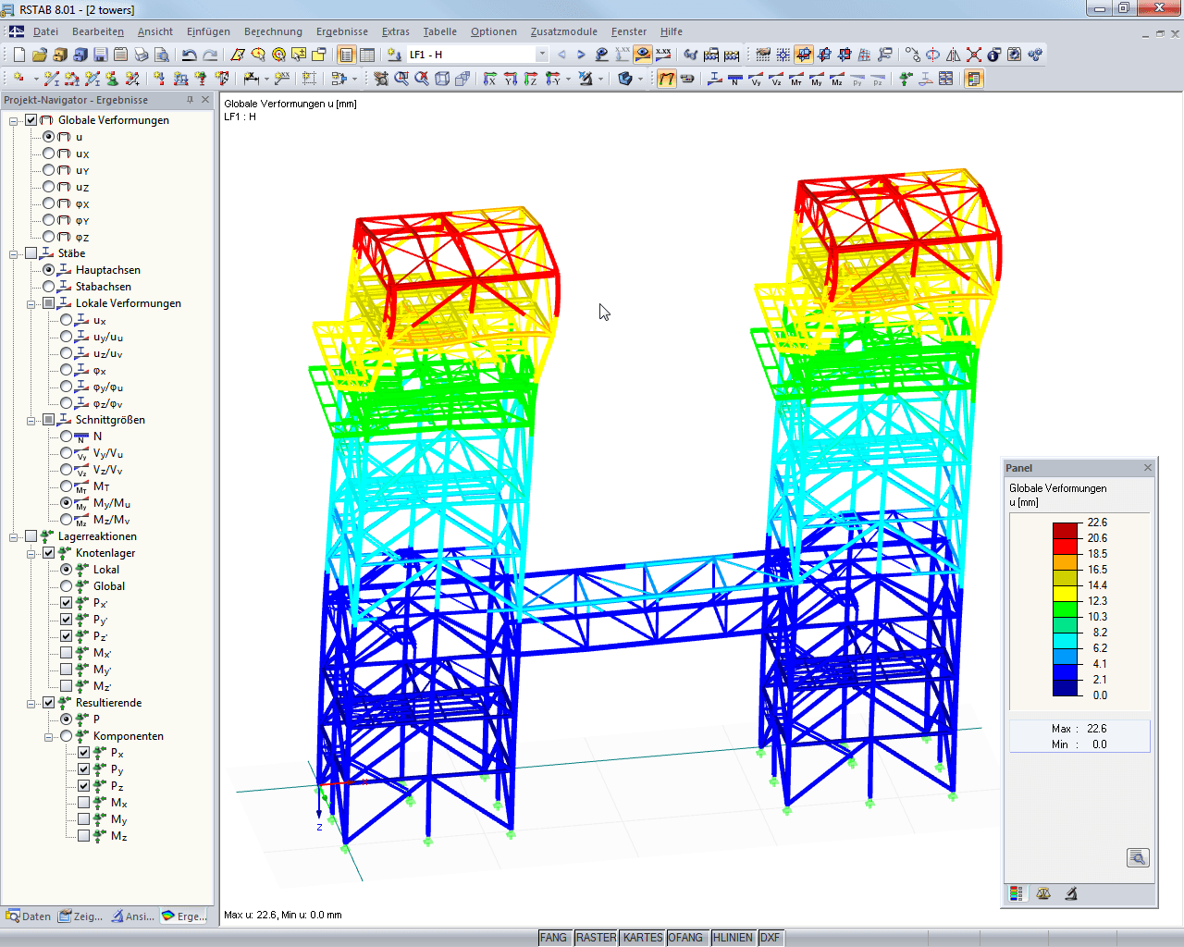
Task: Open file with the folder icon
Action: pos(40,55)
